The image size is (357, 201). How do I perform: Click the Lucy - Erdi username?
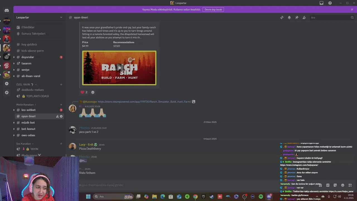86,145
